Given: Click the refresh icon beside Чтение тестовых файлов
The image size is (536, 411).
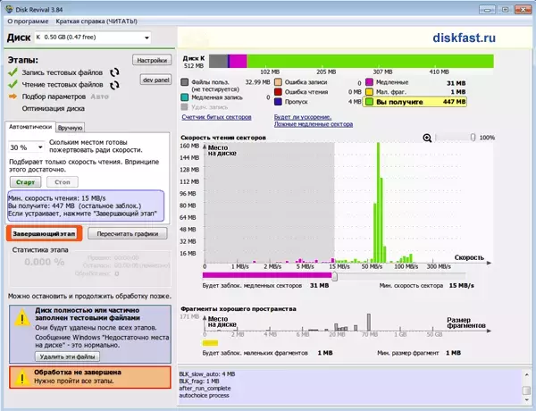Looking at the screenshot, I should click(114, 85).
